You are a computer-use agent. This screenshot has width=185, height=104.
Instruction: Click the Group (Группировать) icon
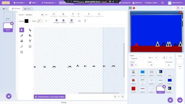[x=54, y=15]
